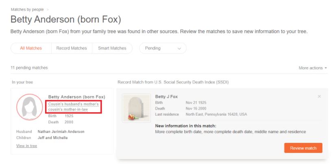Click the small triangle beside More actions
Viewport: 334px width, 164px height.
pos(325,68)
